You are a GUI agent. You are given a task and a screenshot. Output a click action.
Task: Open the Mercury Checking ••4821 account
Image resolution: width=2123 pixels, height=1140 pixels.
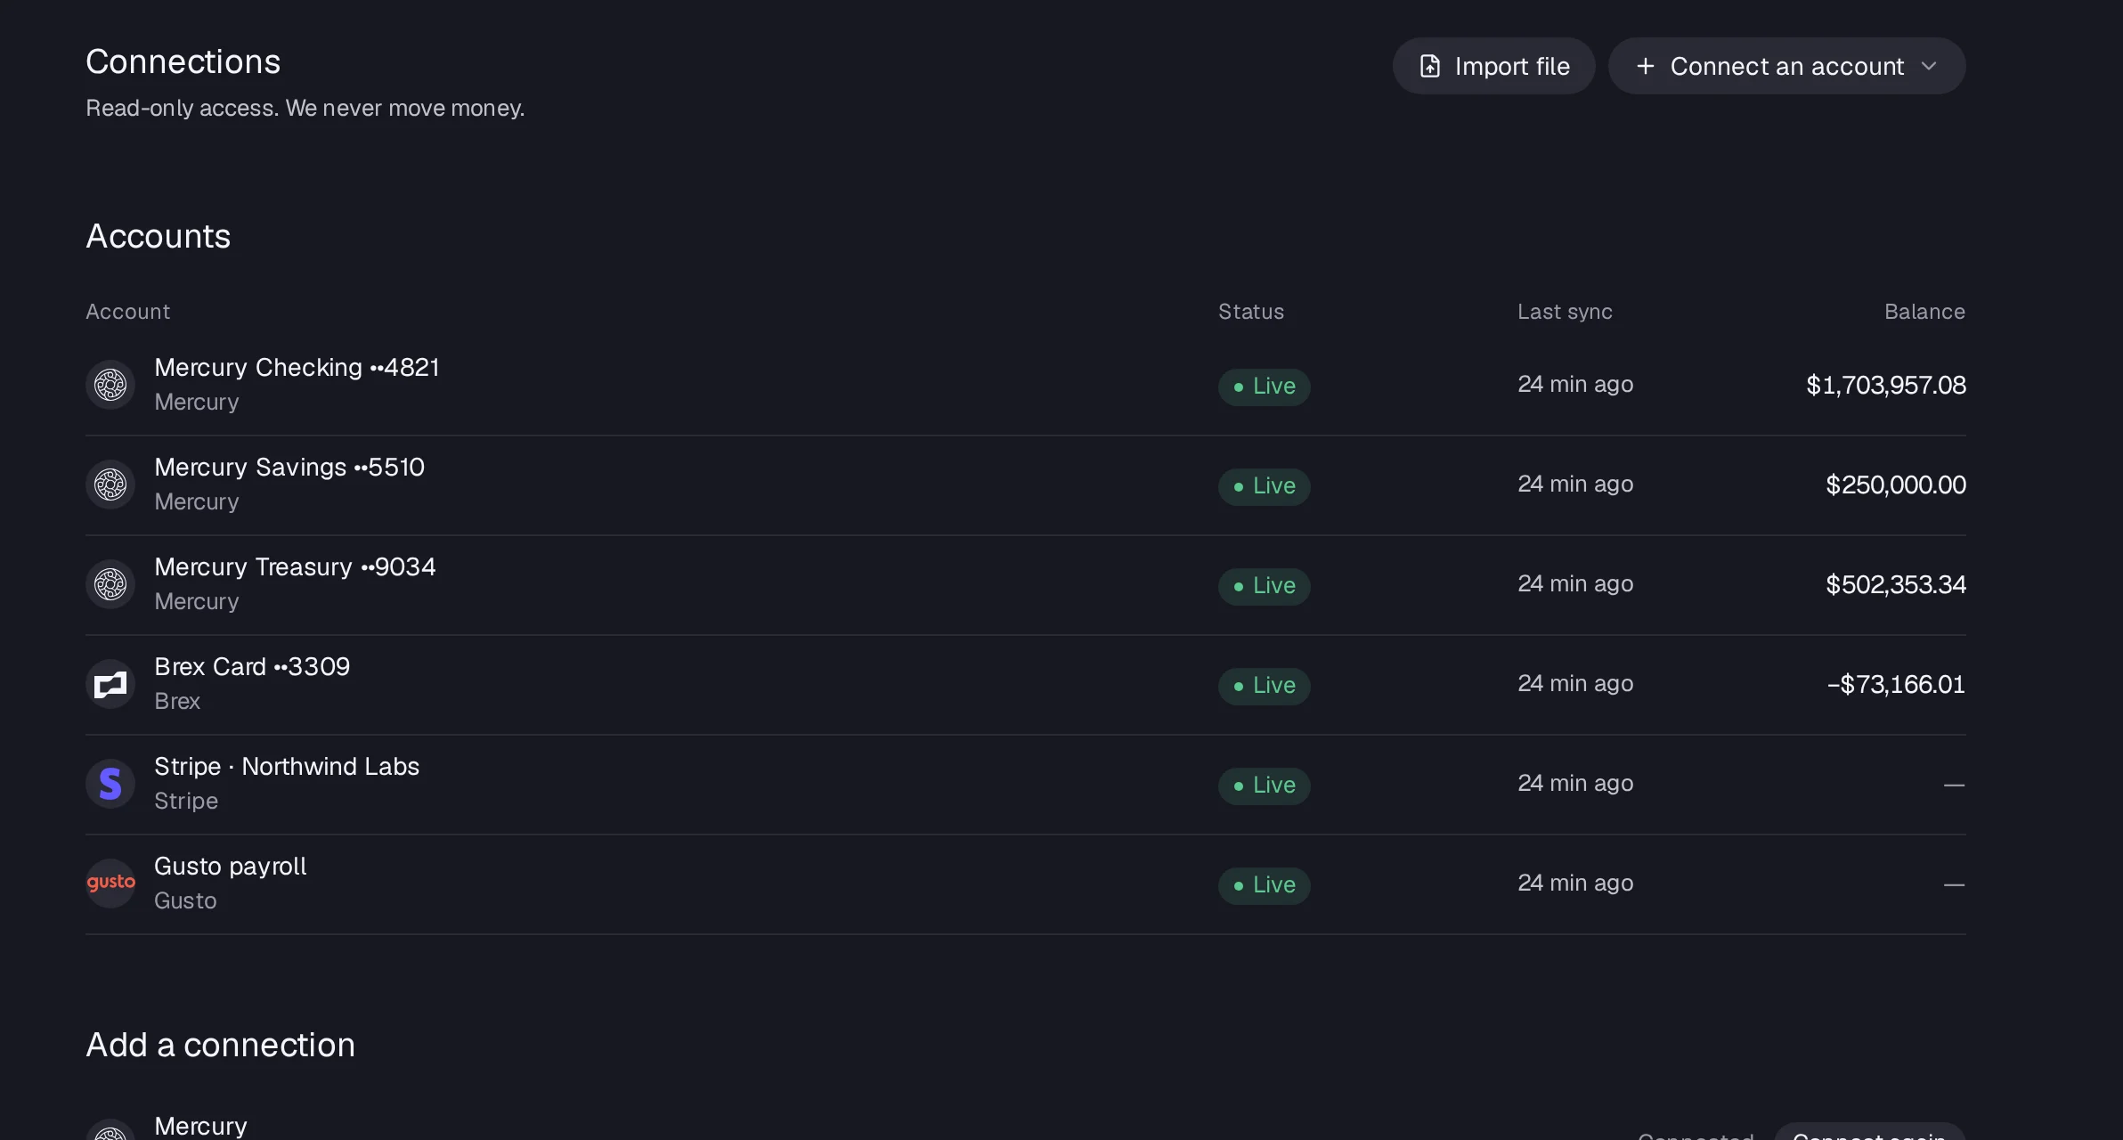pos(1026,386)
